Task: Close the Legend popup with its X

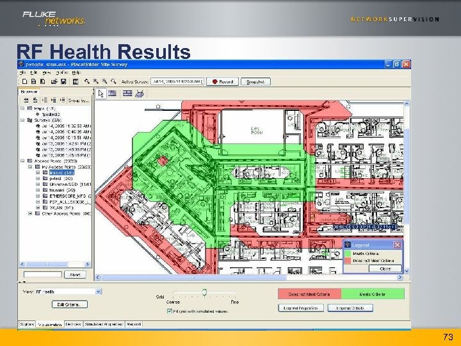Action: click(x=397, y=245)
